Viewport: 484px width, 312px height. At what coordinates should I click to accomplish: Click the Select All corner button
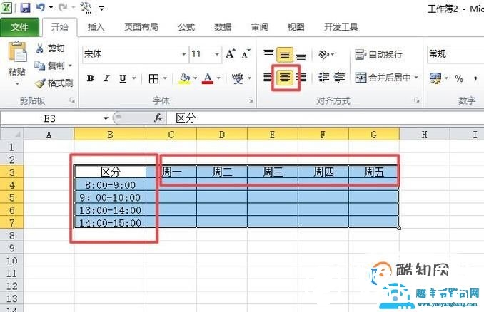[11, 135]
